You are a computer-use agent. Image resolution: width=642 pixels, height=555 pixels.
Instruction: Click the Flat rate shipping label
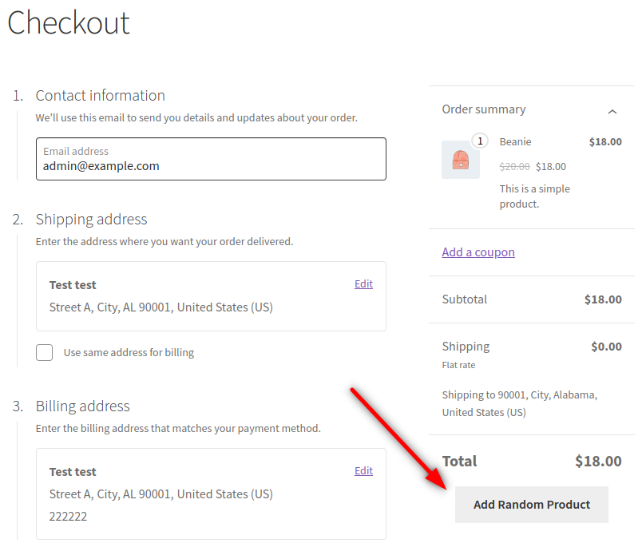458,365
